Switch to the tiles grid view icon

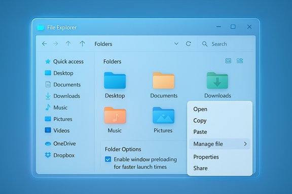240,61
